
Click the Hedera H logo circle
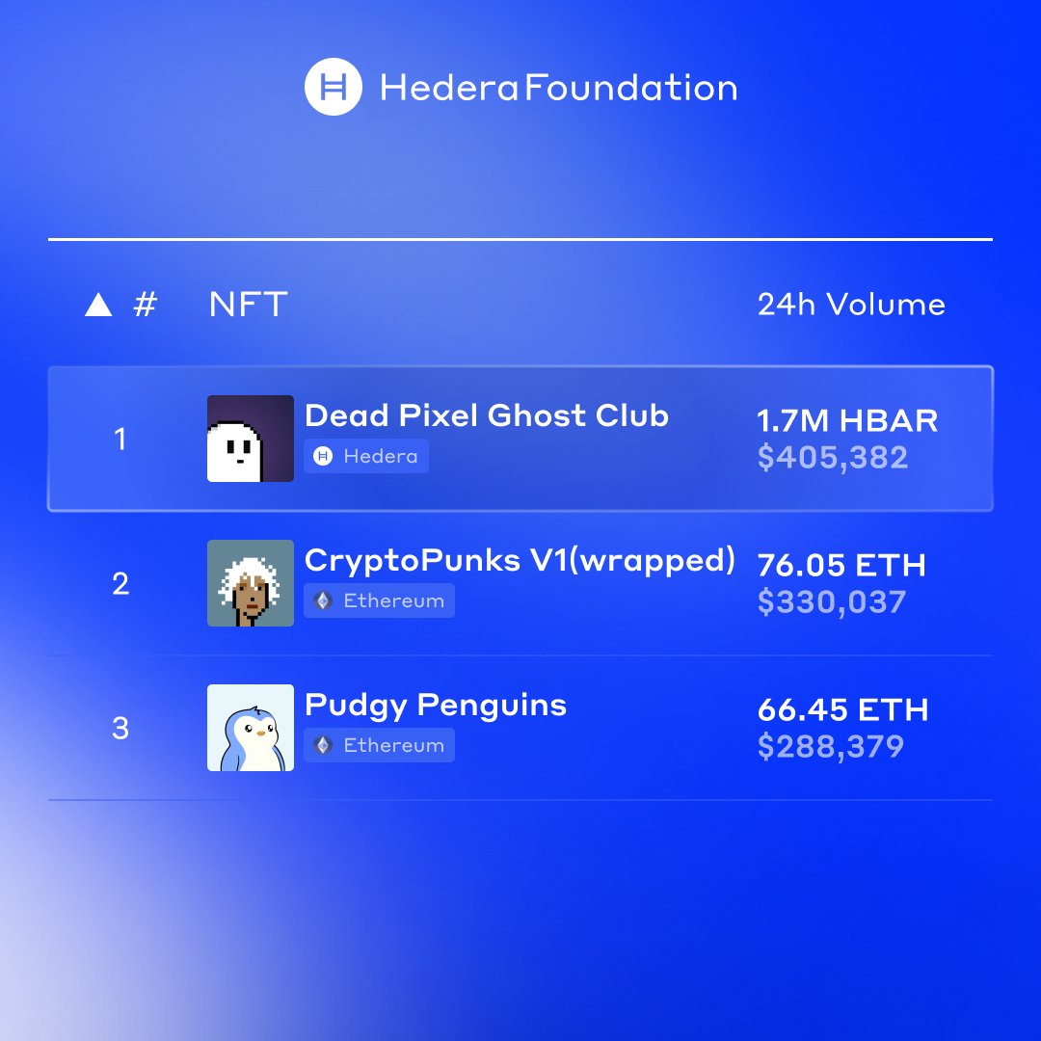pyautogui.click(x=334, y=87)
